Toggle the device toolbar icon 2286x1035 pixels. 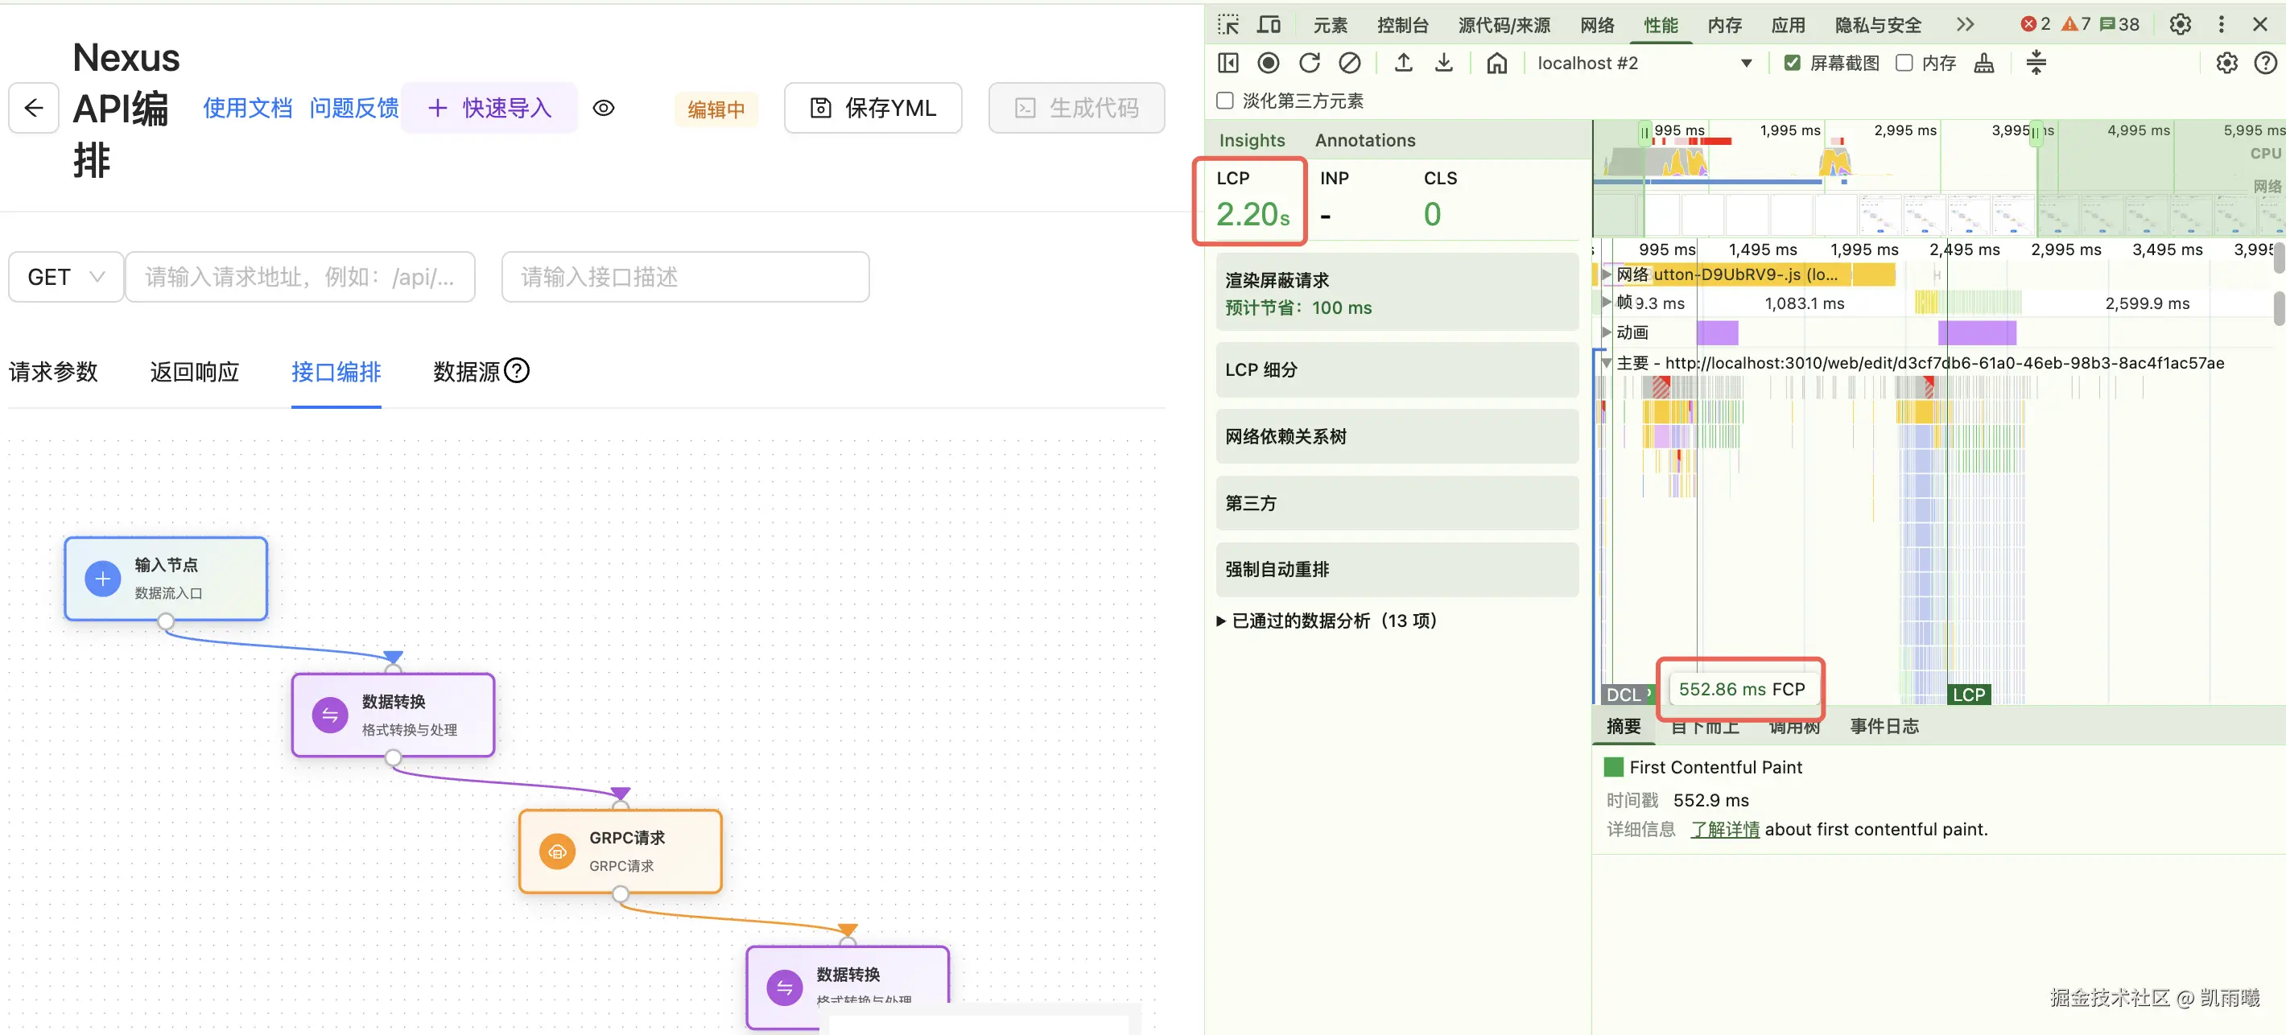(1269, 25)
